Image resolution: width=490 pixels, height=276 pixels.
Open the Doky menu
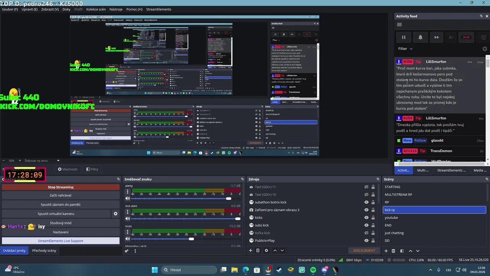pos(66,9)
